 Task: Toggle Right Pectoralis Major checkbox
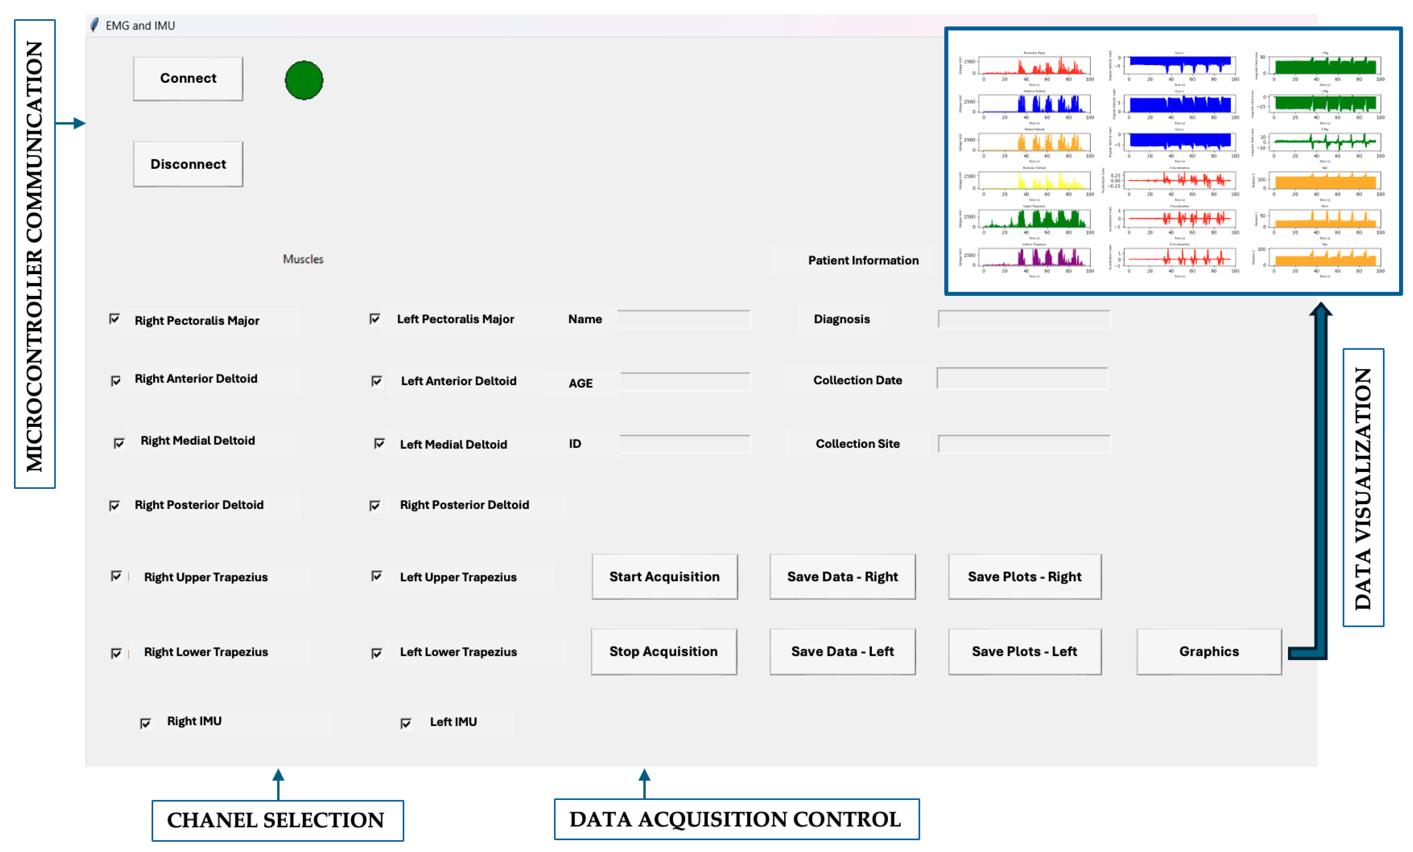[115, 319]
